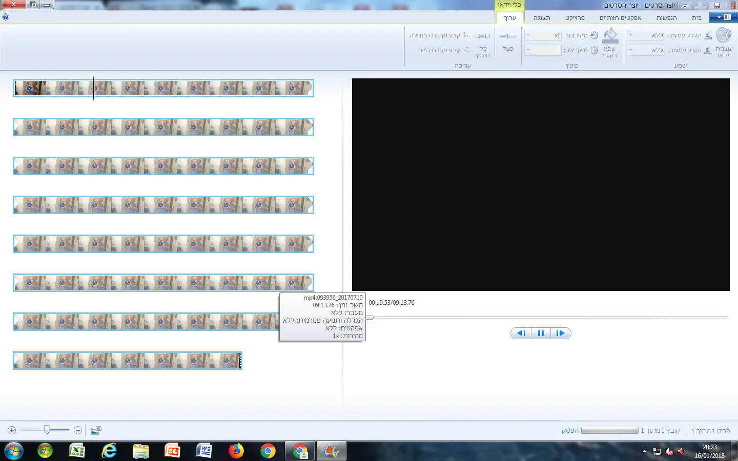This screenshot has height=461, width=738.
Task: Click the zoom out minus icon
Action: (78, 430)
